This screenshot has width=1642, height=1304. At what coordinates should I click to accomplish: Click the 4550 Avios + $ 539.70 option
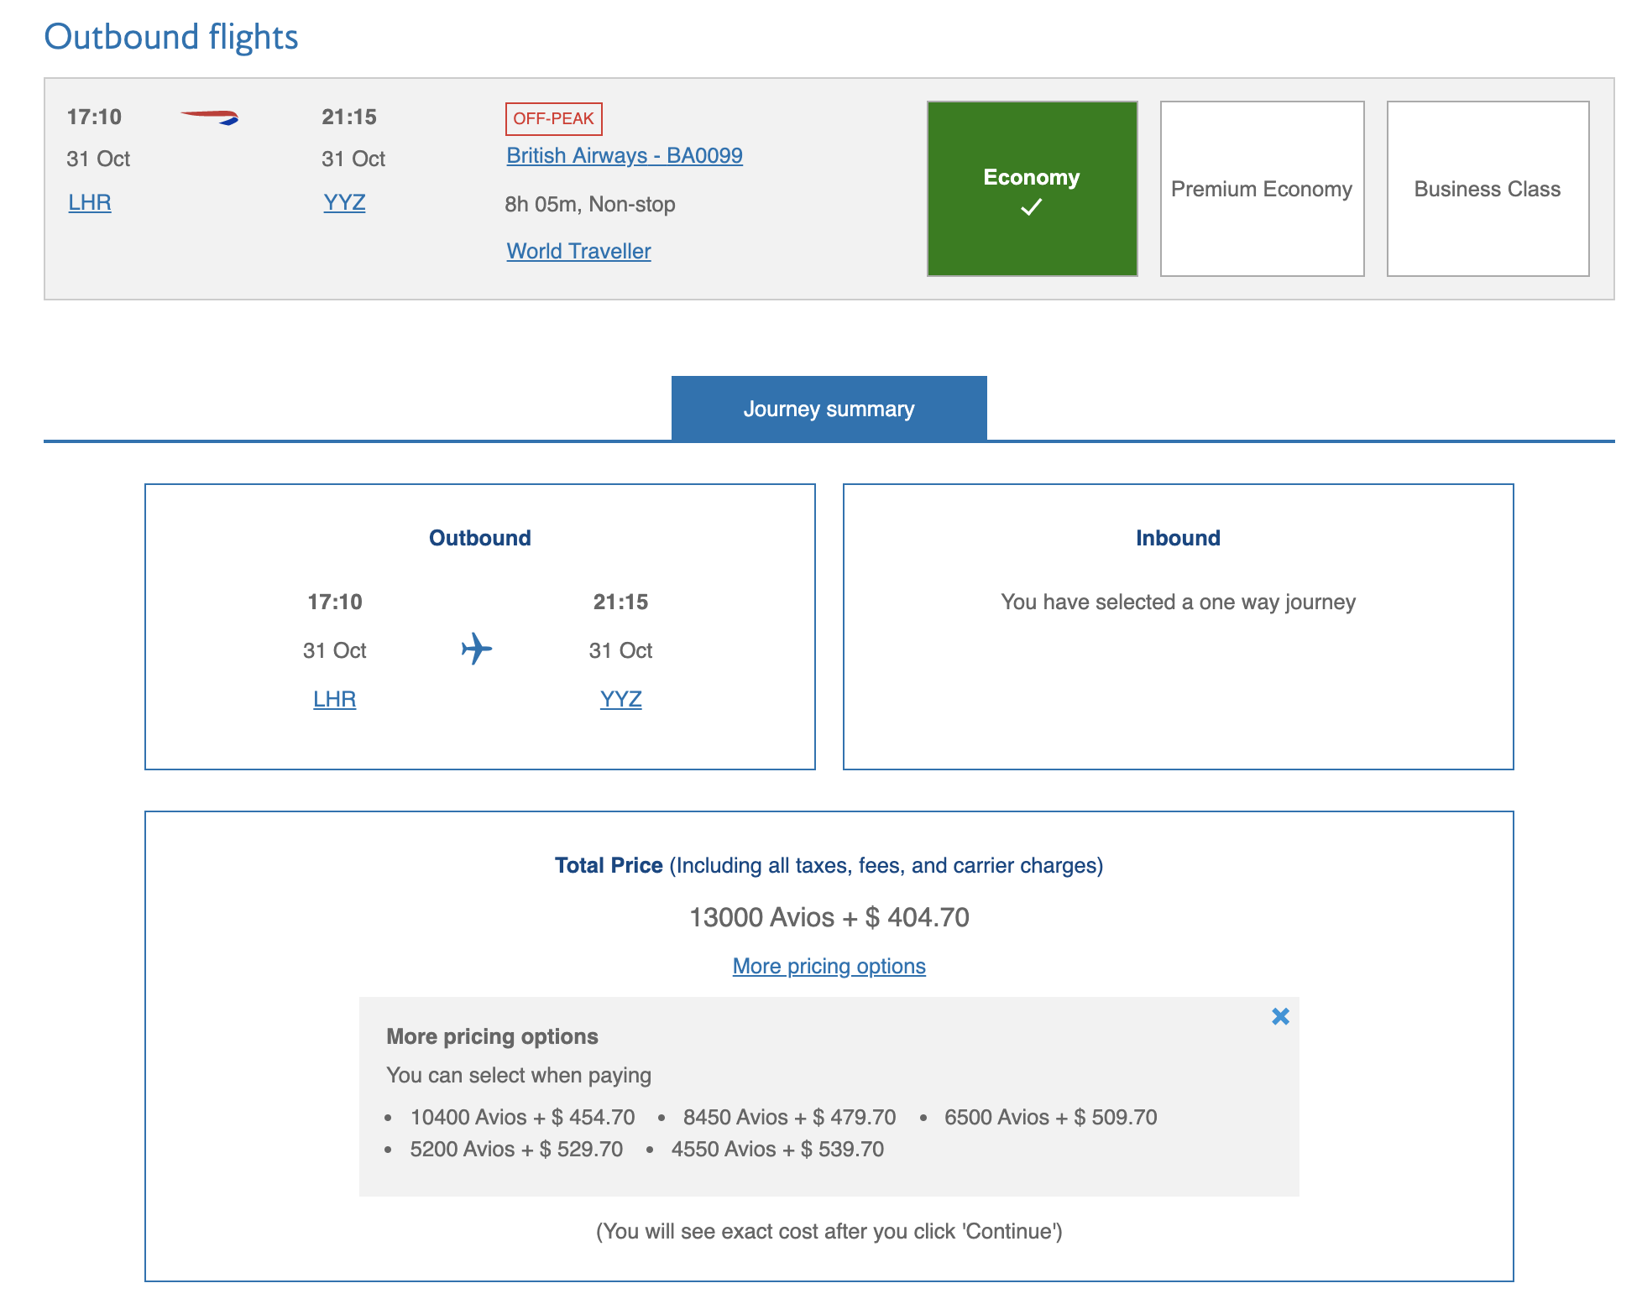pos(777,1150)
